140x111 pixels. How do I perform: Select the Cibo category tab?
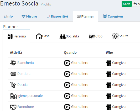(x=96, y=36)
